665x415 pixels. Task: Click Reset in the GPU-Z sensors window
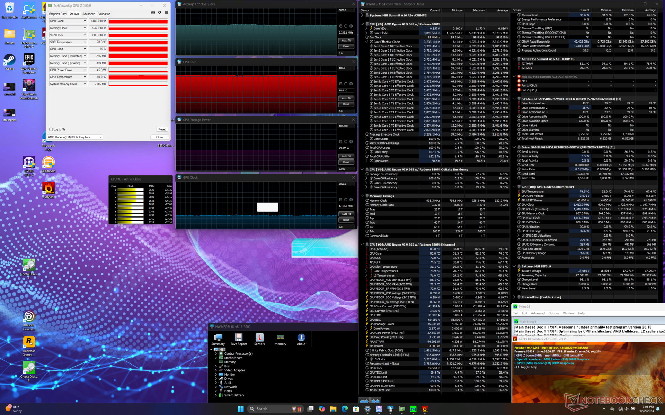[162, 129]
